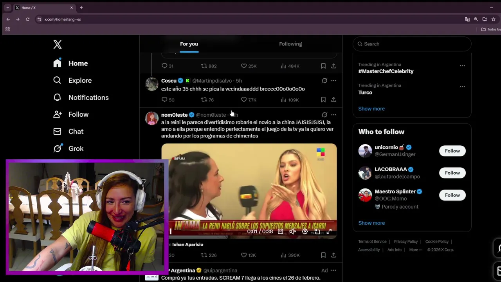Open Turco trending topic

point(365,92)
